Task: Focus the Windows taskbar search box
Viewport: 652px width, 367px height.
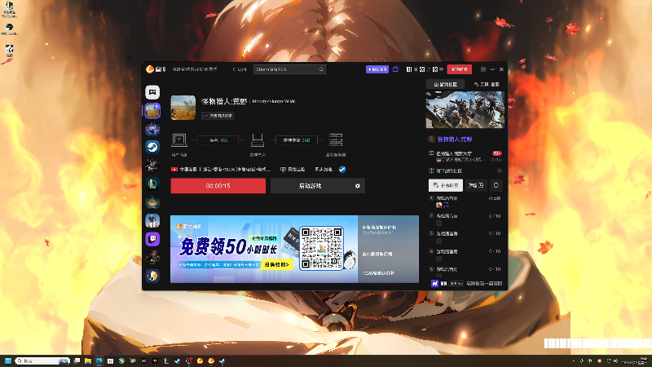Action: coord(42,360)
